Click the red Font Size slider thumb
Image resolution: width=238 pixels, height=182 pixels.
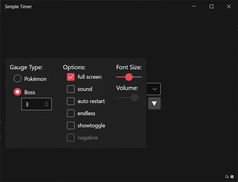click(x=129, y=77)
